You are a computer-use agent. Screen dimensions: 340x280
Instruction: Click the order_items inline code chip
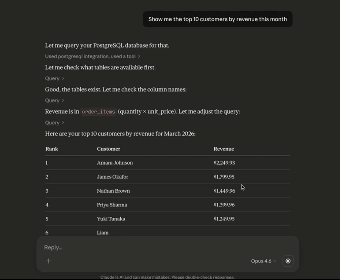pos(98,112)
